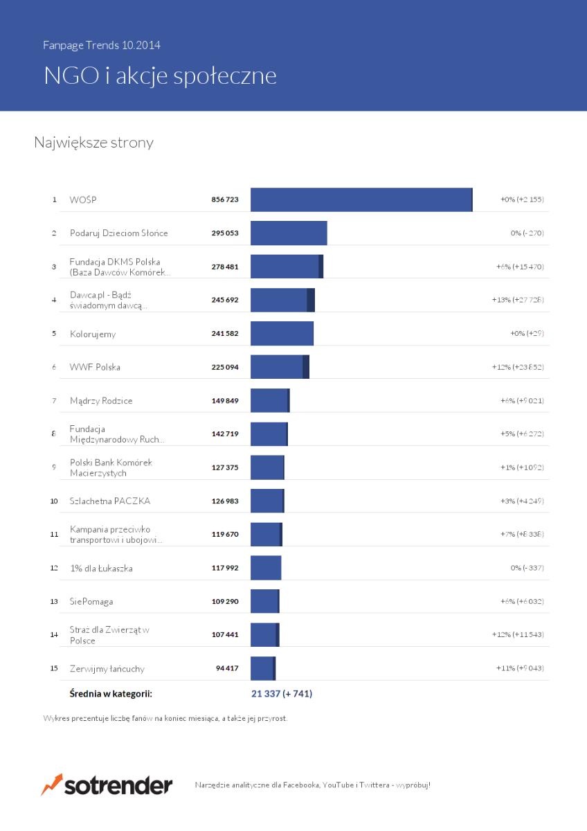Click the fan count 295 053
Image resolution: width=587 pixels, height=831 pixels.
coord(225,233)
